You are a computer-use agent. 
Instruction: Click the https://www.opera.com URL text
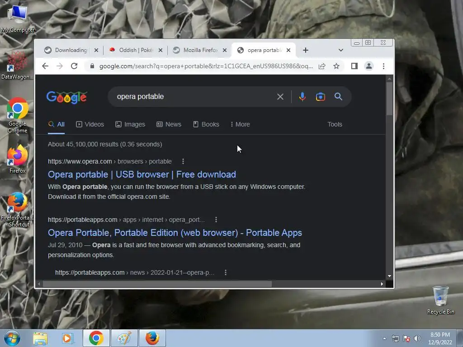80,161
